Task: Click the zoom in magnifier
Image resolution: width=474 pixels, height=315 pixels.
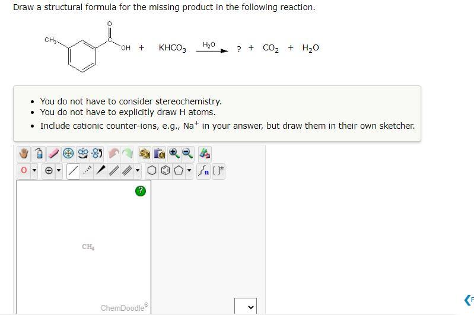Action: tap(174, 154)
